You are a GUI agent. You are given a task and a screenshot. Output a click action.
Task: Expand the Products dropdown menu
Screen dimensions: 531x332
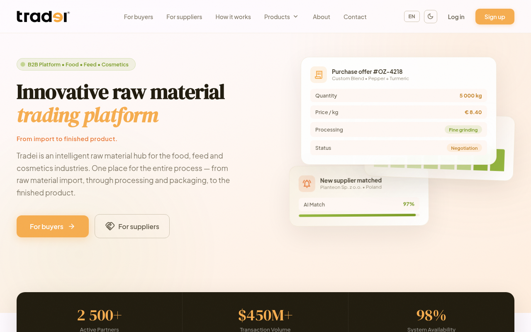(281, 17)
